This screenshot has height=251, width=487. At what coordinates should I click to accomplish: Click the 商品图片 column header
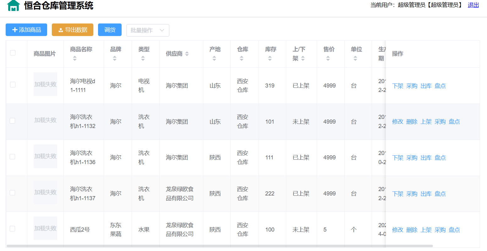[45, 54]
